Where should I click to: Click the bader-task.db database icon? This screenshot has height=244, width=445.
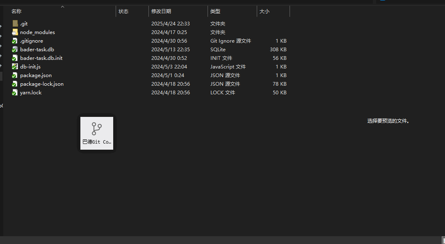coord(15,49)
